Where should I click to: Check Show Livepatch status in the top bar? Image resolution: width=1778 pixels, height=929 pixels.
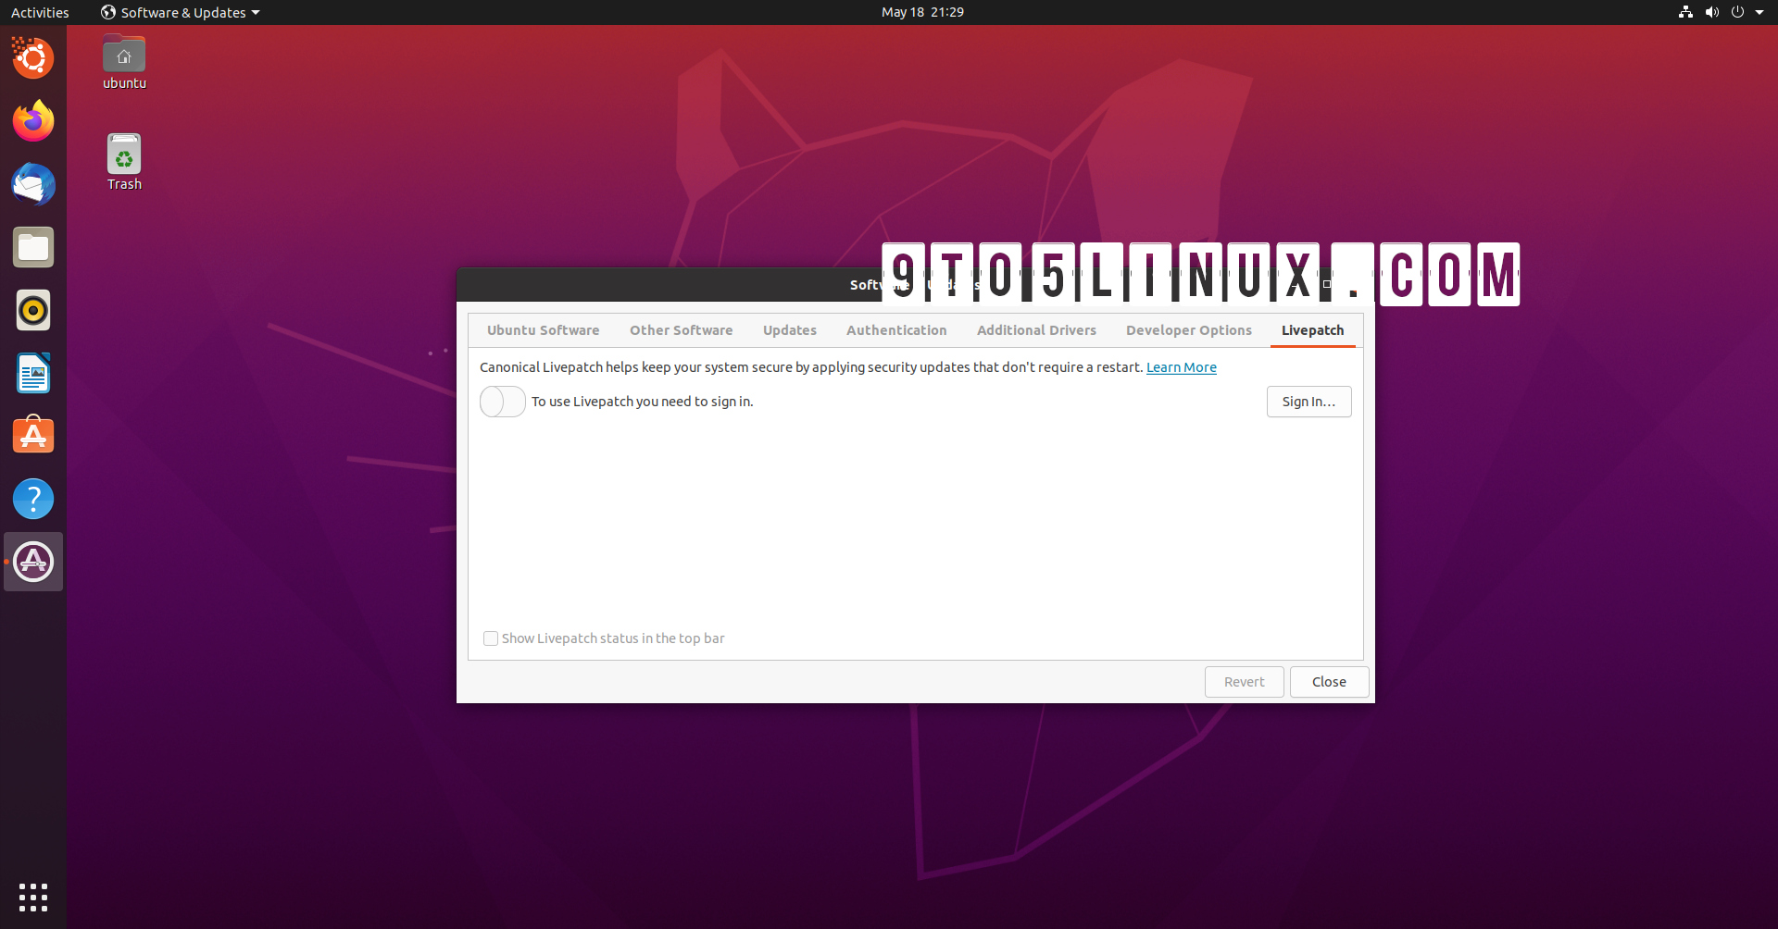pos(491,638)
